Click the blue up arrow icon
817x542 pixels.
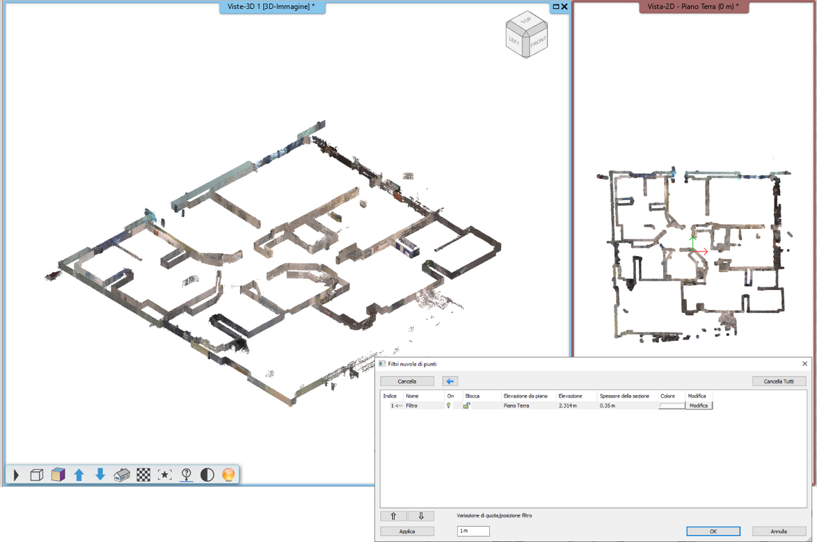click(79, 475)
